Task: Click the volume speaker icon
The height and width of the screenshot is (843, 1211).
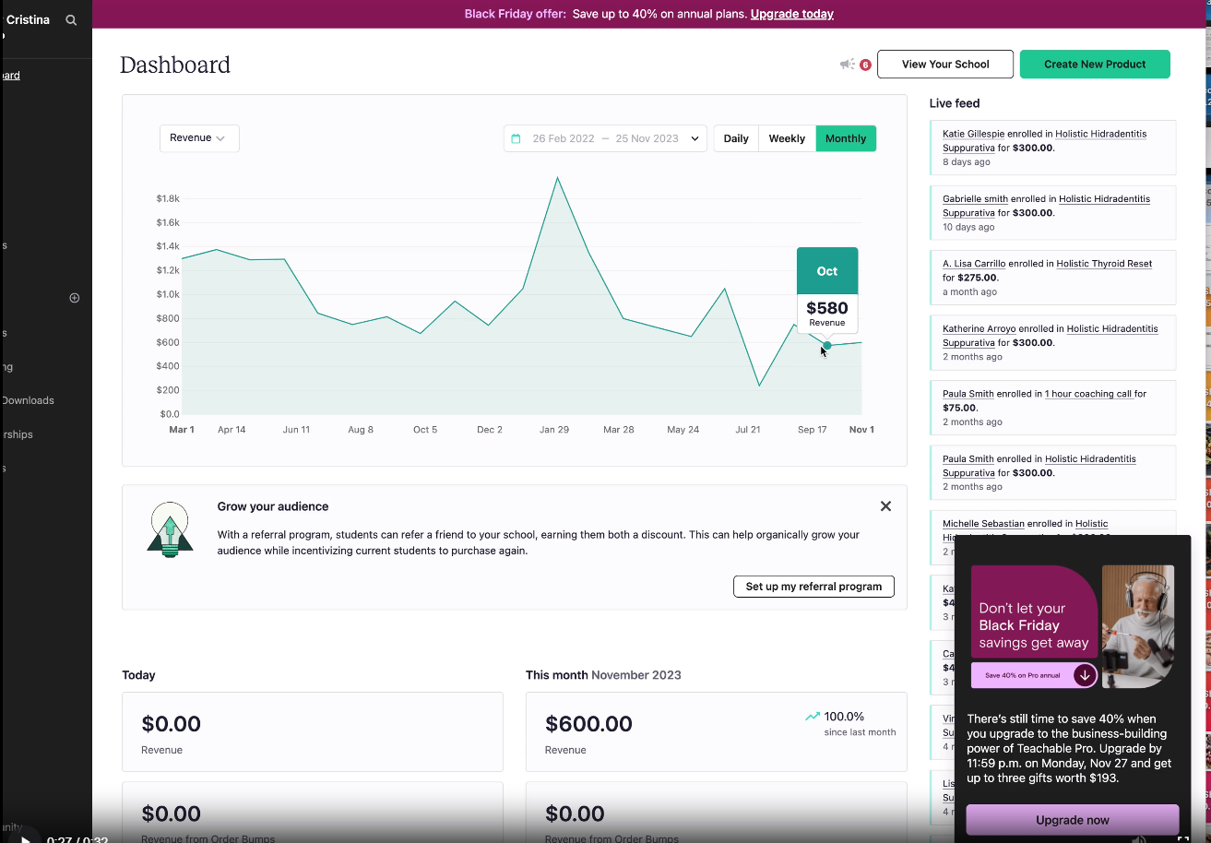Action: pyautogui.click(x=1139, y=839)
